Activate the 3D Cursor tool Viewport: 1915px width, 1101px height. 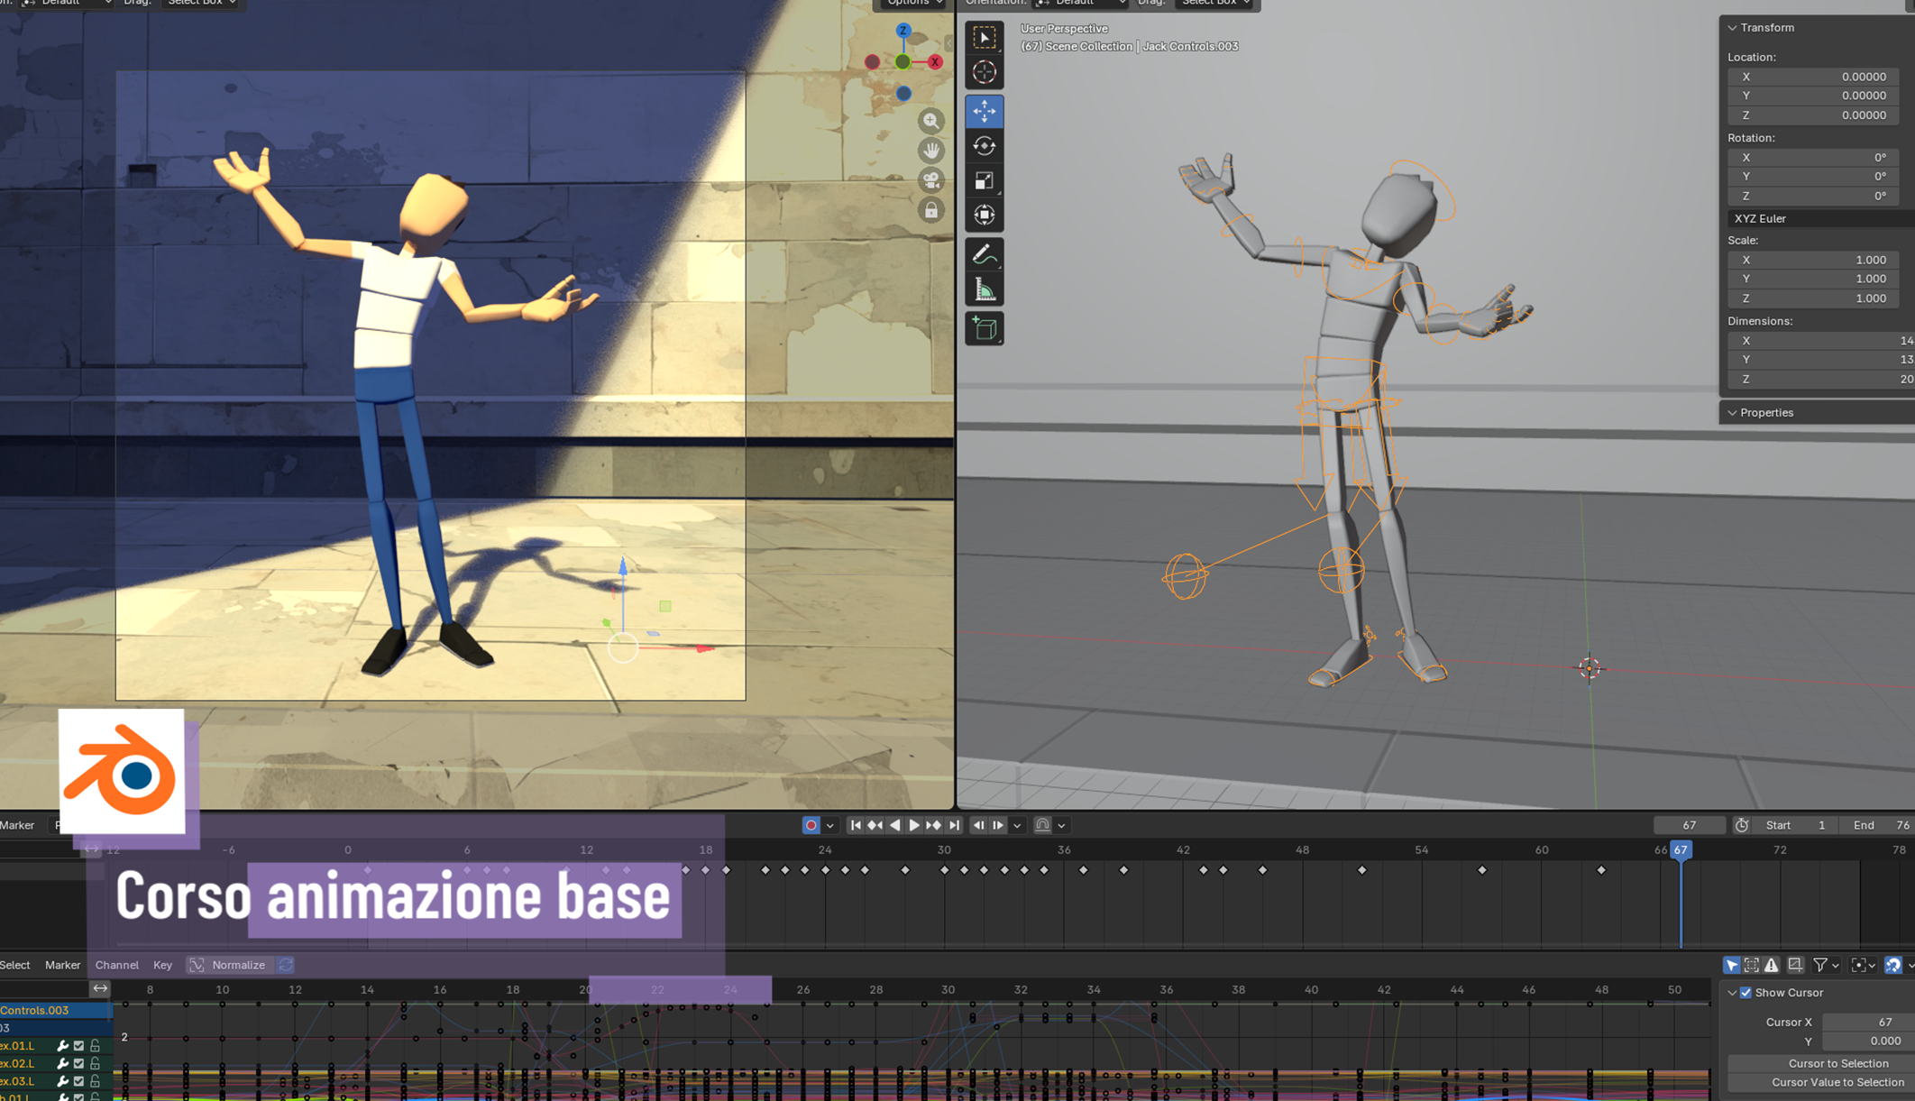coord(984,72)
